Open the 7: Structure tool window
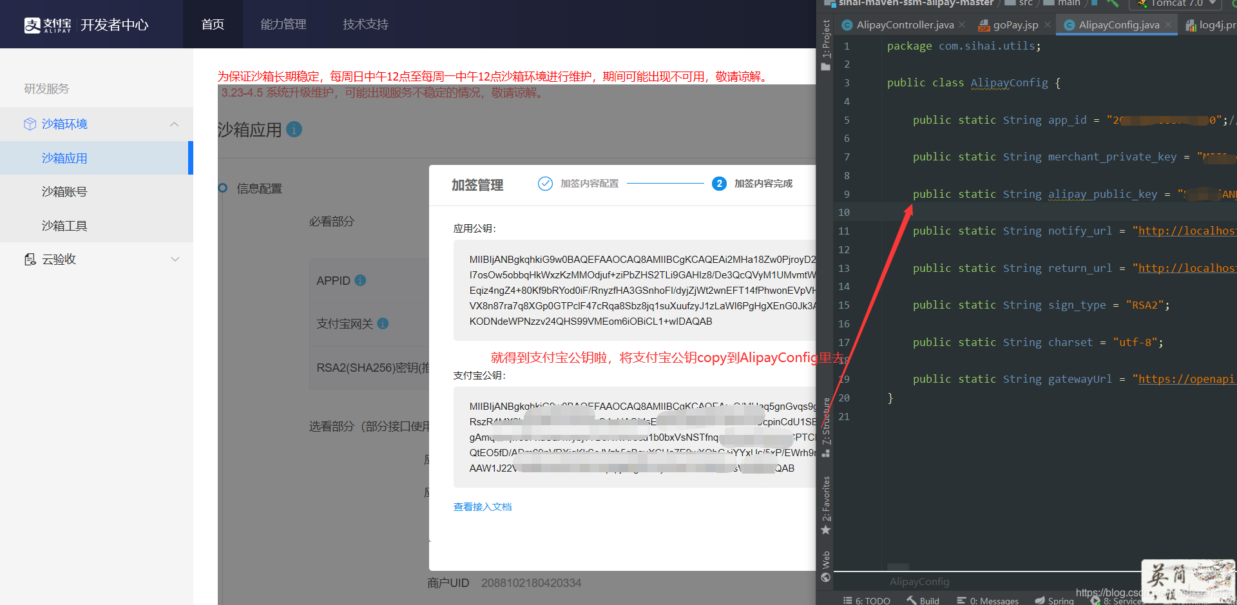The image size is (1237, 605). (826, 427)
